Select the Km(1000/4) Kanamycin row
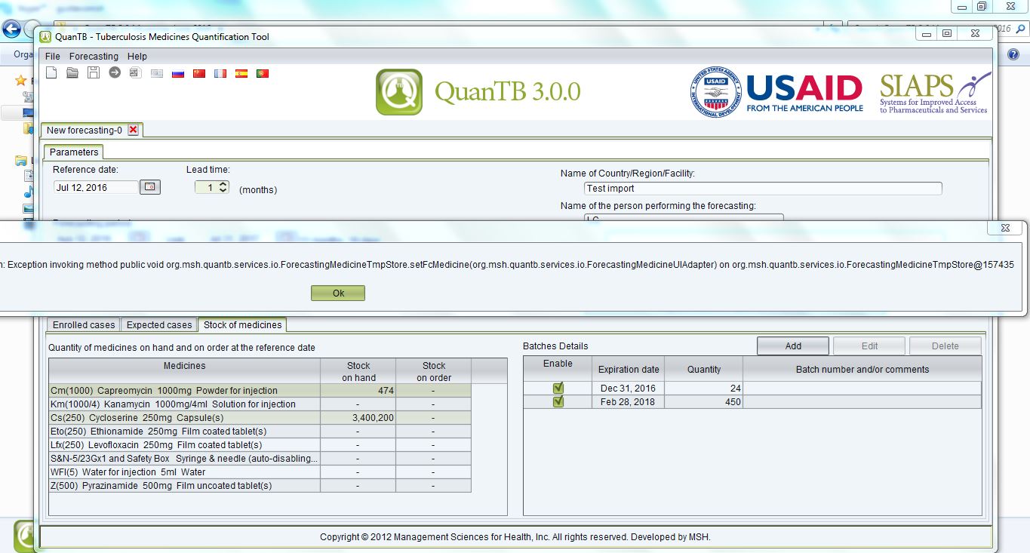 tap(260, 404)
